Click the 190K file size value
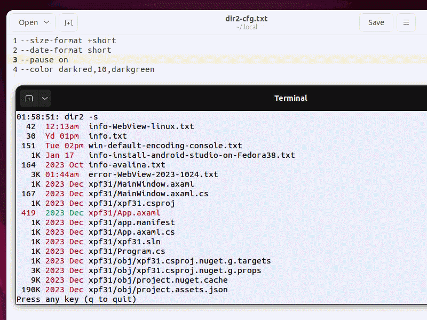 pos(31,290)
